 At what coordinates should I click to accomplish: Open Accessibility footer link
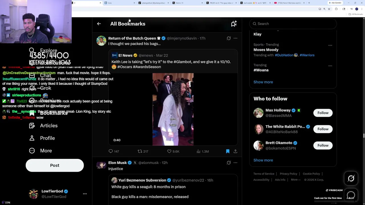click(x=261, y=180)
